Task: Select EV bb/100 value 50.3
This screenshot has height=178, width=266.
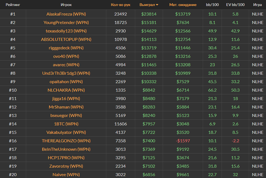Action: pos(235,90)
